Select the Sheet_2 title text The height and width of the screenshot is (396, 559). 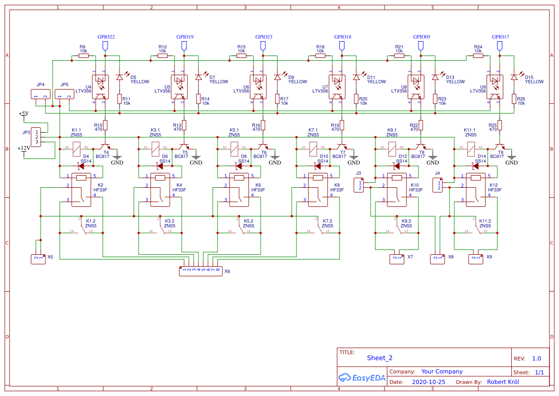pos(380,358)
